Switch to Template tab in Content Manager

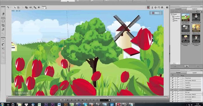coord(178,9)
